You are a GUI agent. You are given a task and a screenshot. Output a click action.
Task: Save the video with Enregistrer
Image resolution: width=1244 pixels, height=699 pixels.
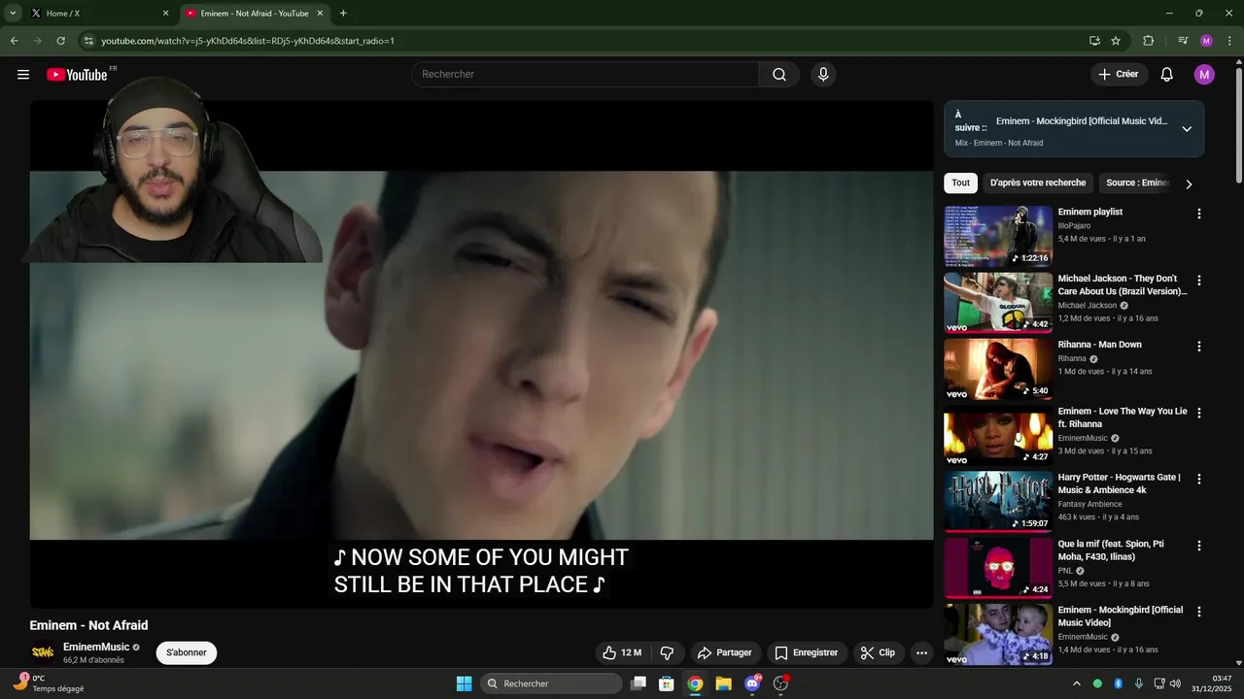point(806,652)
